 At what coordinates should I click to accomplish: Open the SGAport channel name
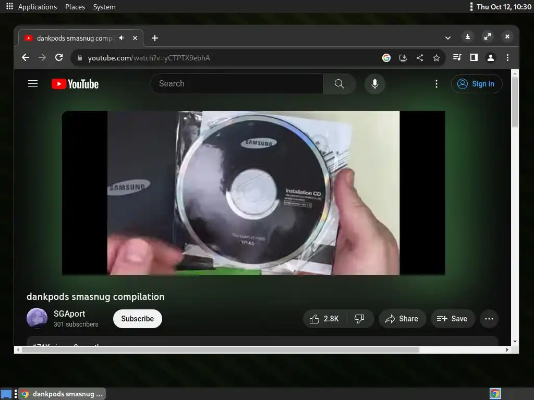[69, 314]
